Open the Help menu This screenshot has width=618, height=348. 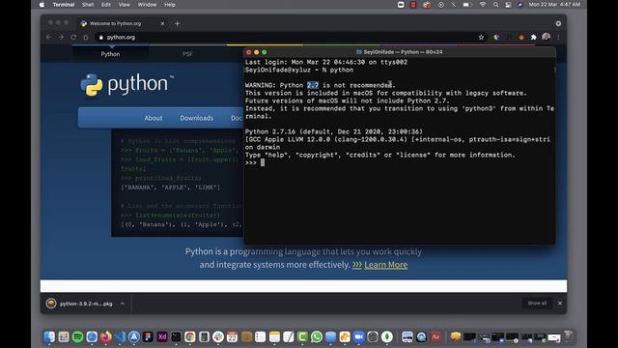click(x=170, y=5)
